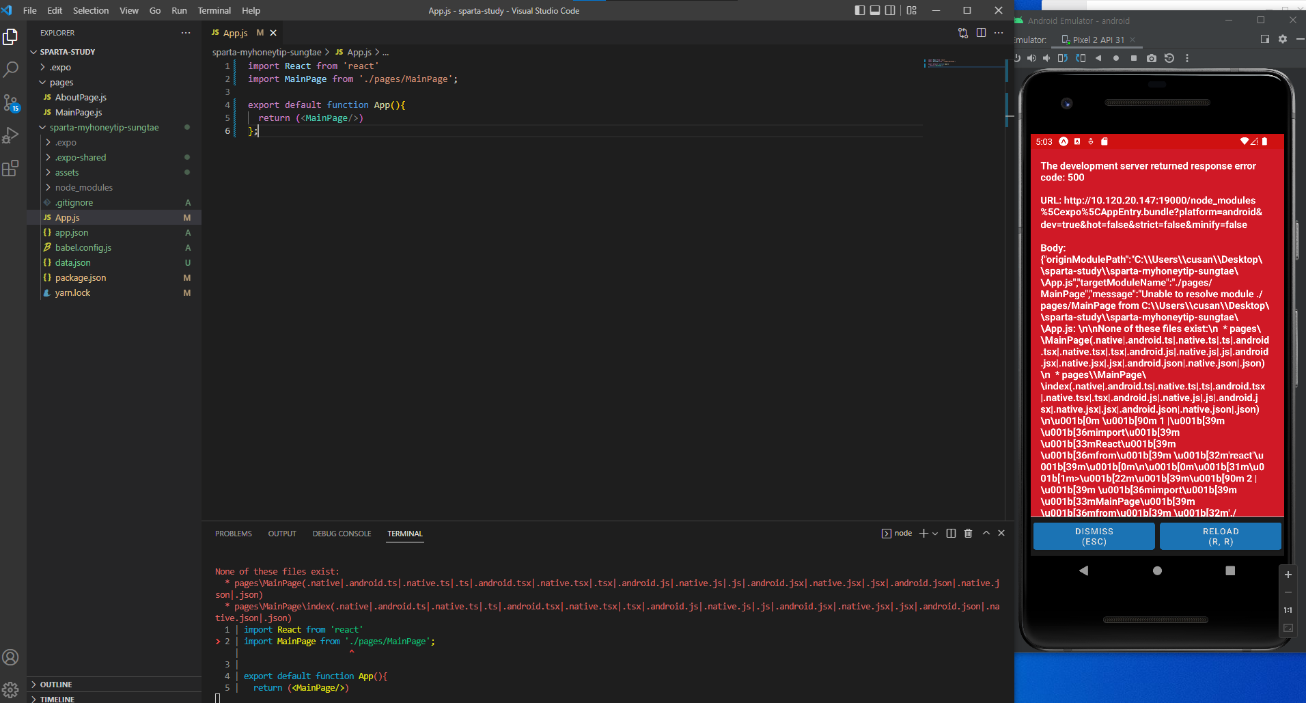This screenshot has height=703, width=1306.
Task: Click emulator toolbar Home circle icon
Action: click(x=1116, y=58)
